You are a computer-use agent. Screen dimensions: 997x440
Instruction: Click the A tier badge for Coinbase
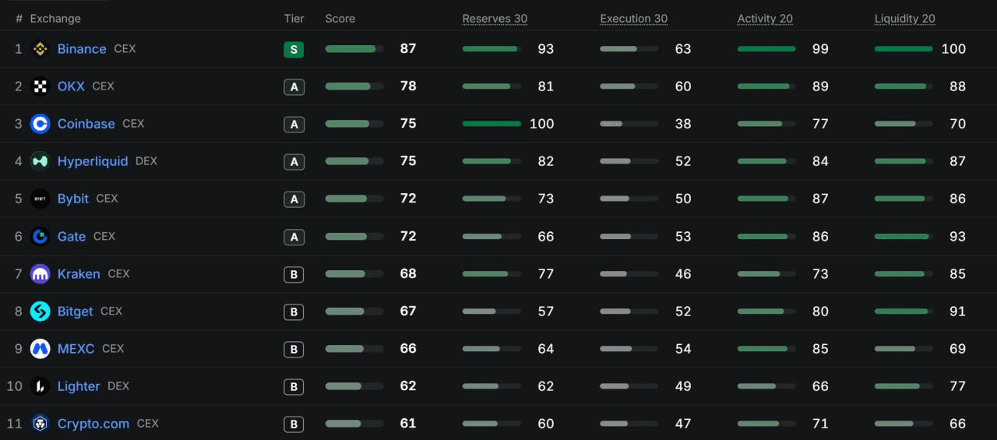tap(294, 125)
